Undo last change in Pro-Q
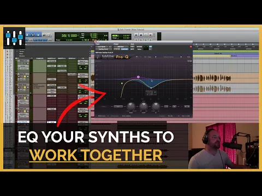This screenshot has width=262, height=196. (137, 57)
